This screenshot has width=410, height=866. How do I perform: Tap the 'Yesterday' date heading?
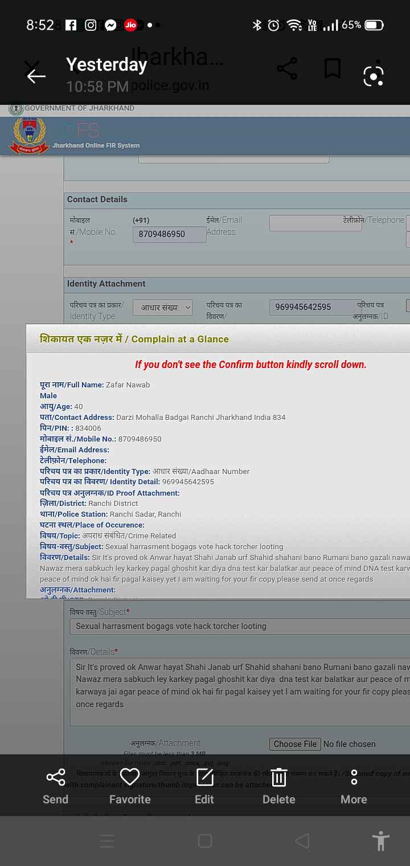[106, 65]
